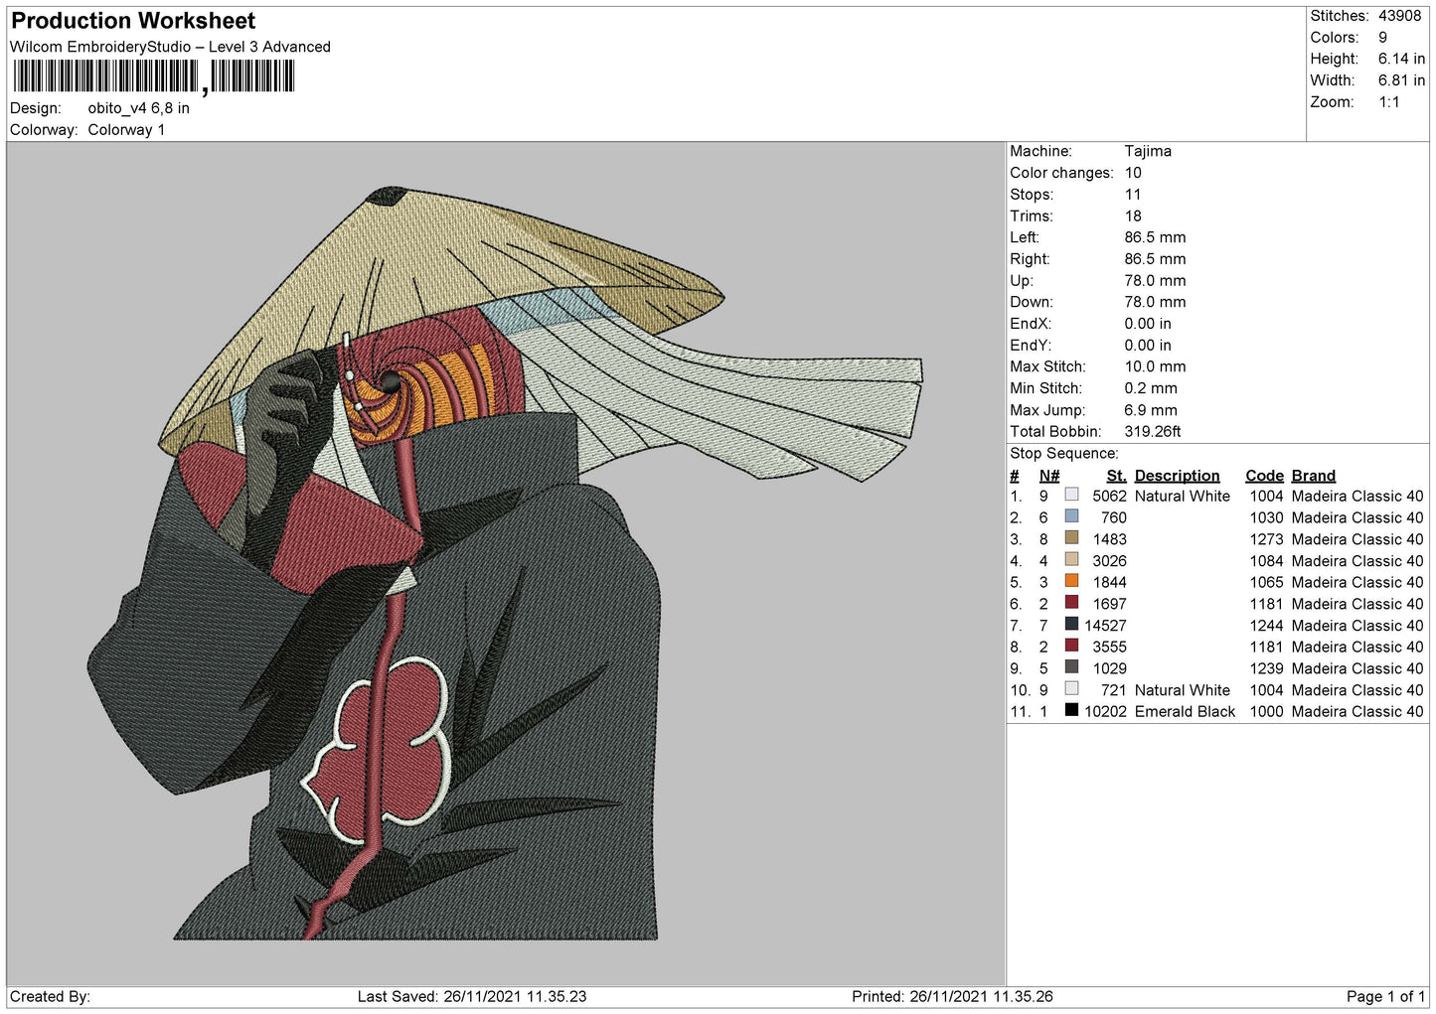The width and height of the screenshot is (1436, 1014).
Task: Select the 'Printed: 26/11/2021 11.35.26' footer
Action: pyautogui.click(x=952, y=996)
